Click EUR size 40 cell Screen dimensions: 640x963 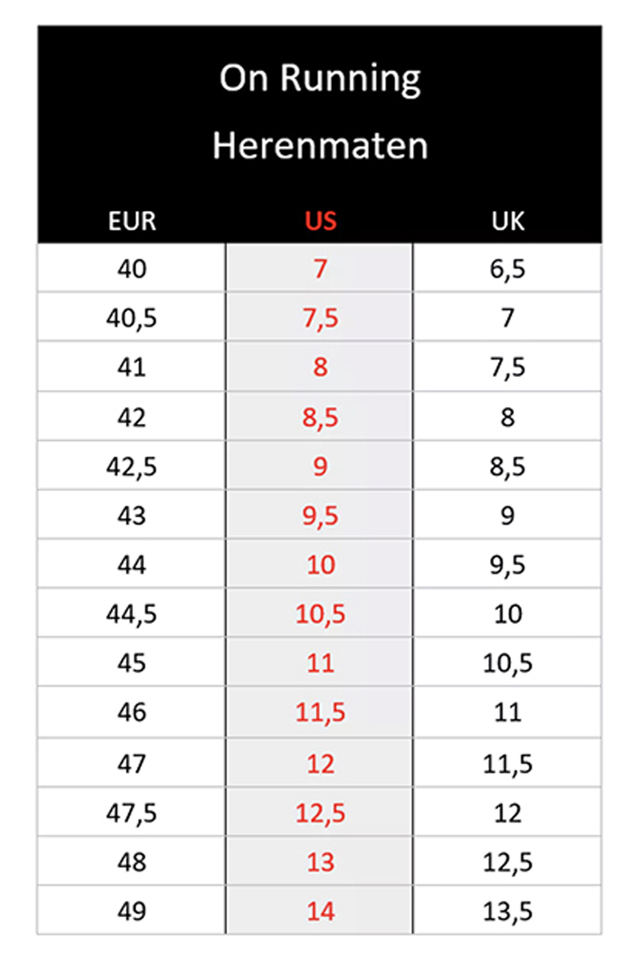pos(132,268)
